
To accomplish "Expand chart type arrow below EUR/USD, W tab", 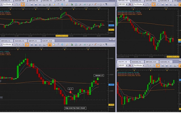I will tap(19, 4).
